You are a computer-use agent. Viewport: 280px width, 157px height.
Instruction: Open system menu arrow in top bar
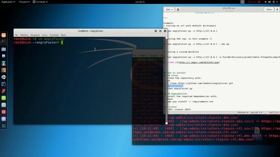[x=277, y=2]
